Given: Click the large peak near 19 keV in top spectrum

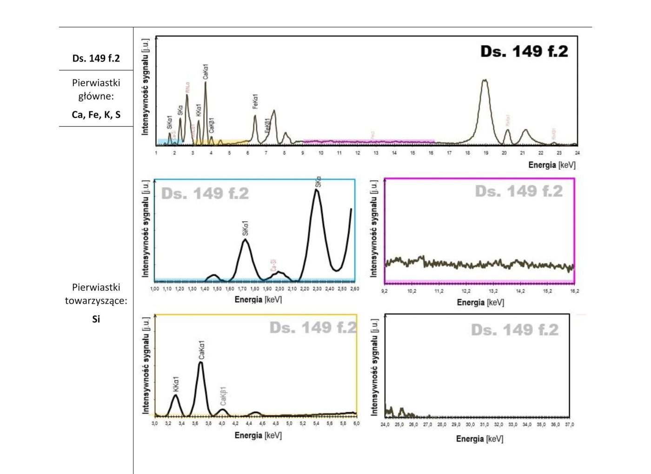Looking at the screenshot, I should (485, 111).
